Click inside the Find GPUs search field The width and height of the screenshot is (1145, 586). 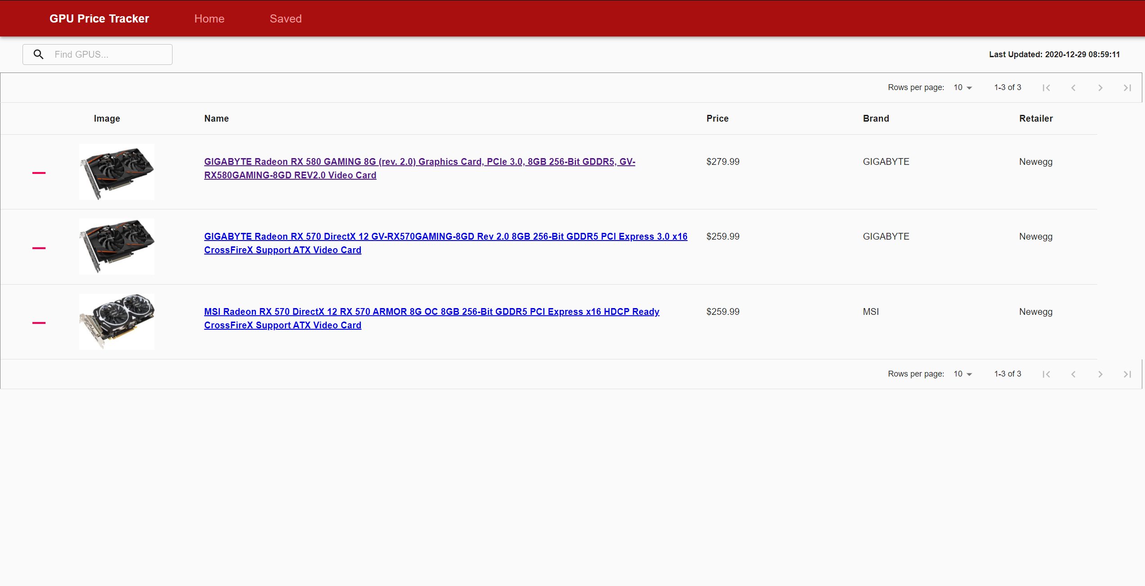pyautogui.click(x=108, y=54)
